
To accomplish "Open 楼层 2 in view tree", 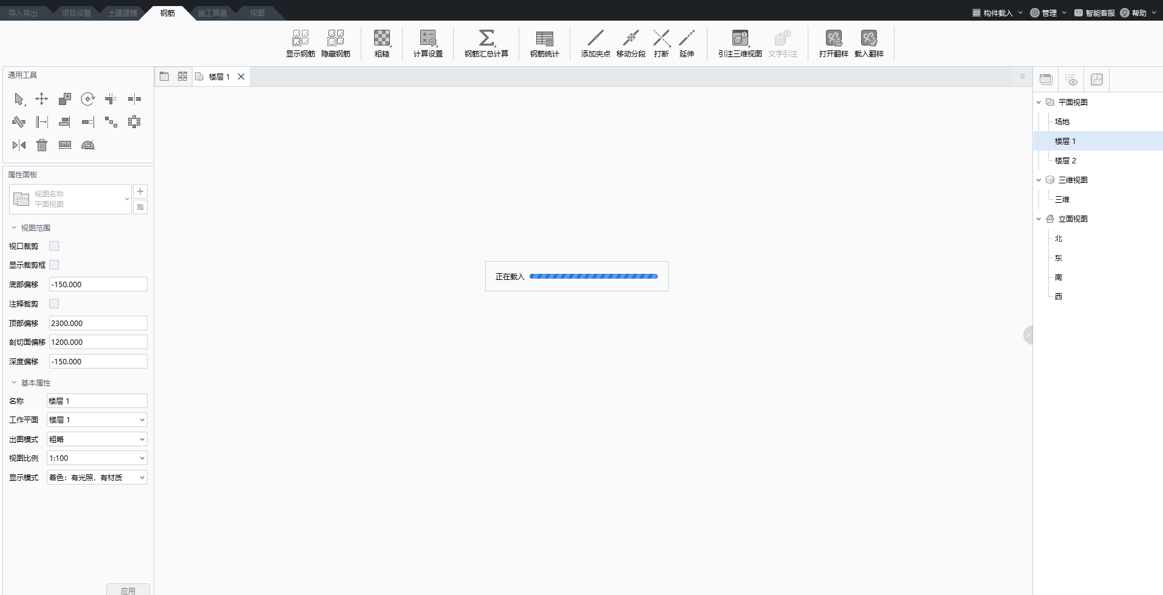I will [x=1065, y=160].
